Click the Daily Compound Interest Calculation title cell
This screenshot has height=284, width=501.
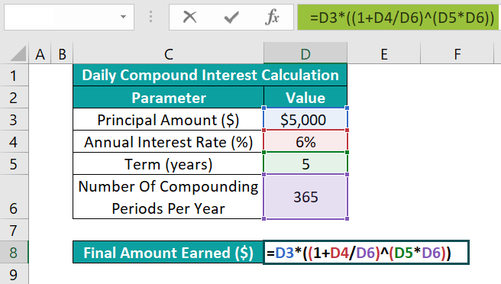(210, 75)
